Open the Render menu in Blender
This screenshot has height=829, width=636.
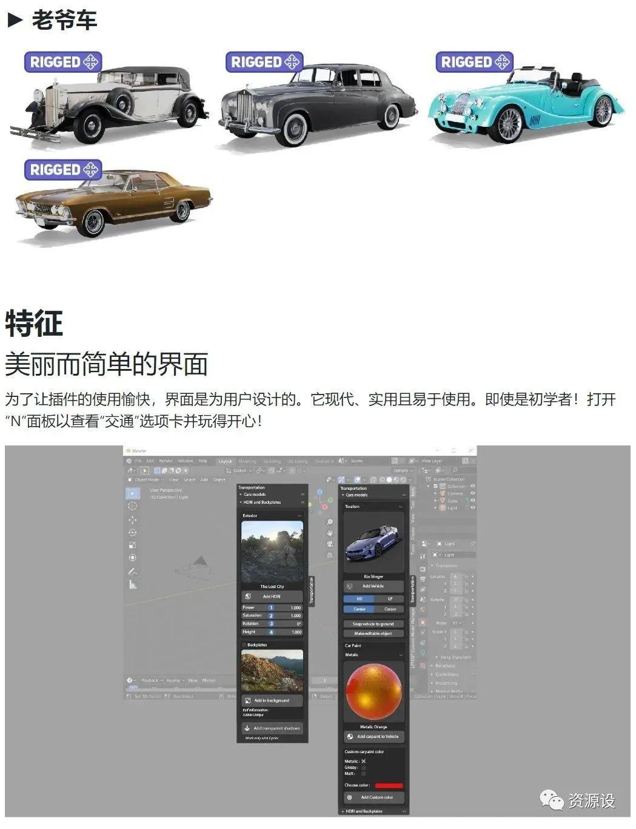166,461
